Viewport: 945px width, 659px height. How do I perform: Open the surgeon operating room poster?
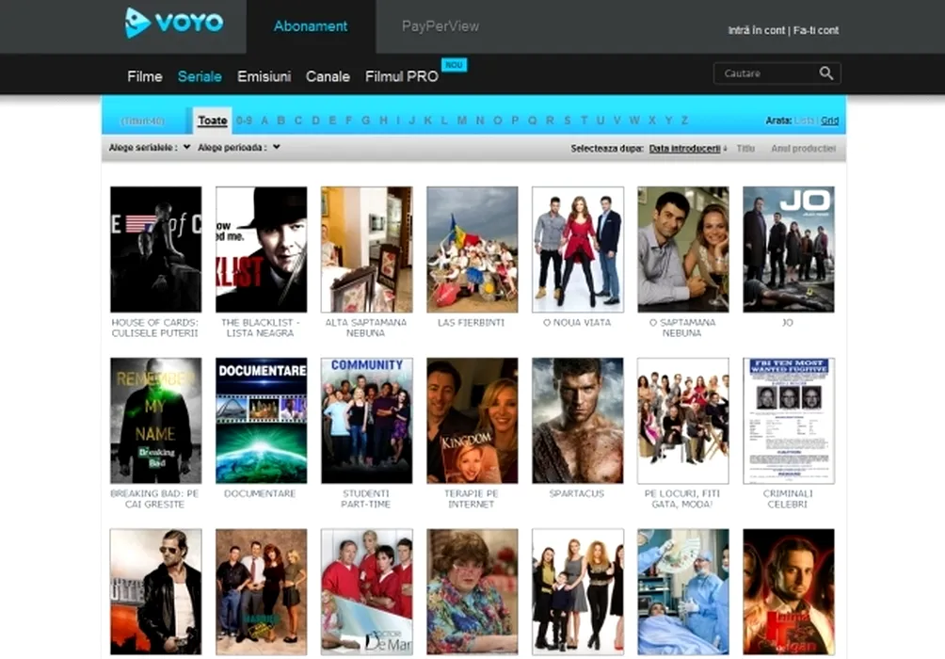682,591
